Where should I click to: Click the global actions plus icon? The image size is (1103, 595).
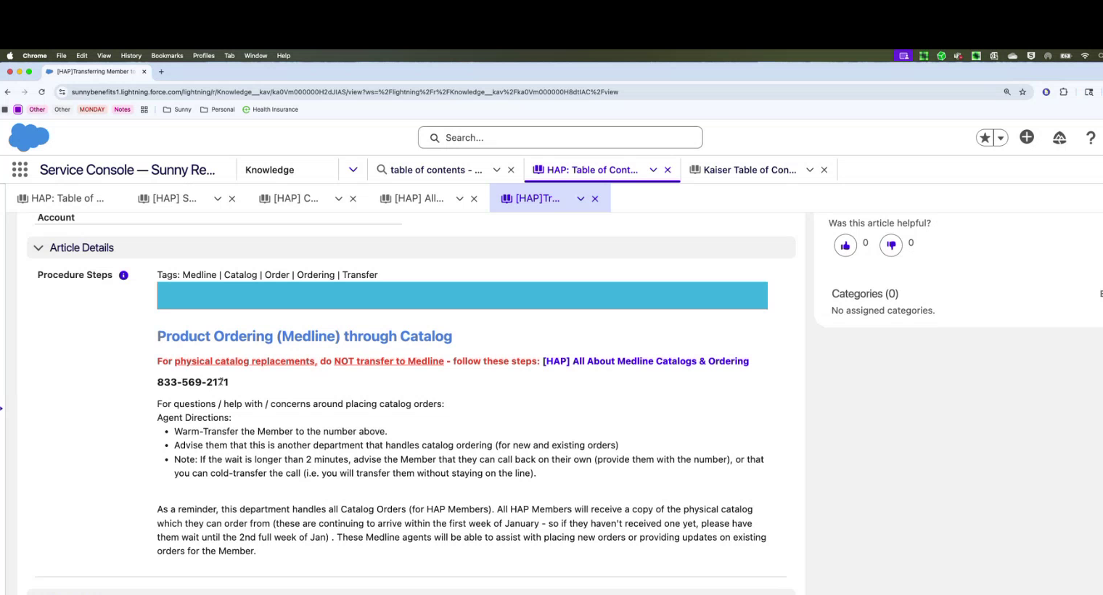click(x=1026, y=136)
